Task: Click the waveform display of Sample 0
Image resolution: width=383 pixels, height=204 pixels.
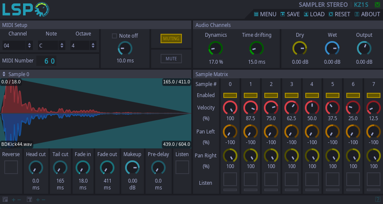Action: (96, 113)
